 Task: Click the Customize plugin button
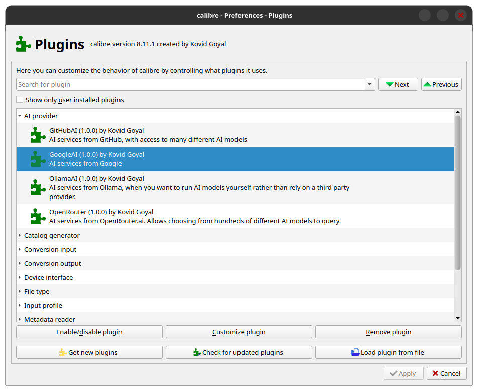click(x=238, y=332)
